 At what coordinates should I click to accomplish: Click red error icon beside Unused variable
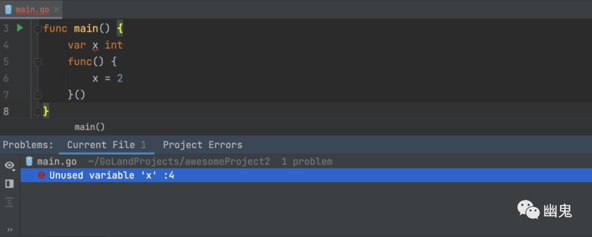pos(42,176)
